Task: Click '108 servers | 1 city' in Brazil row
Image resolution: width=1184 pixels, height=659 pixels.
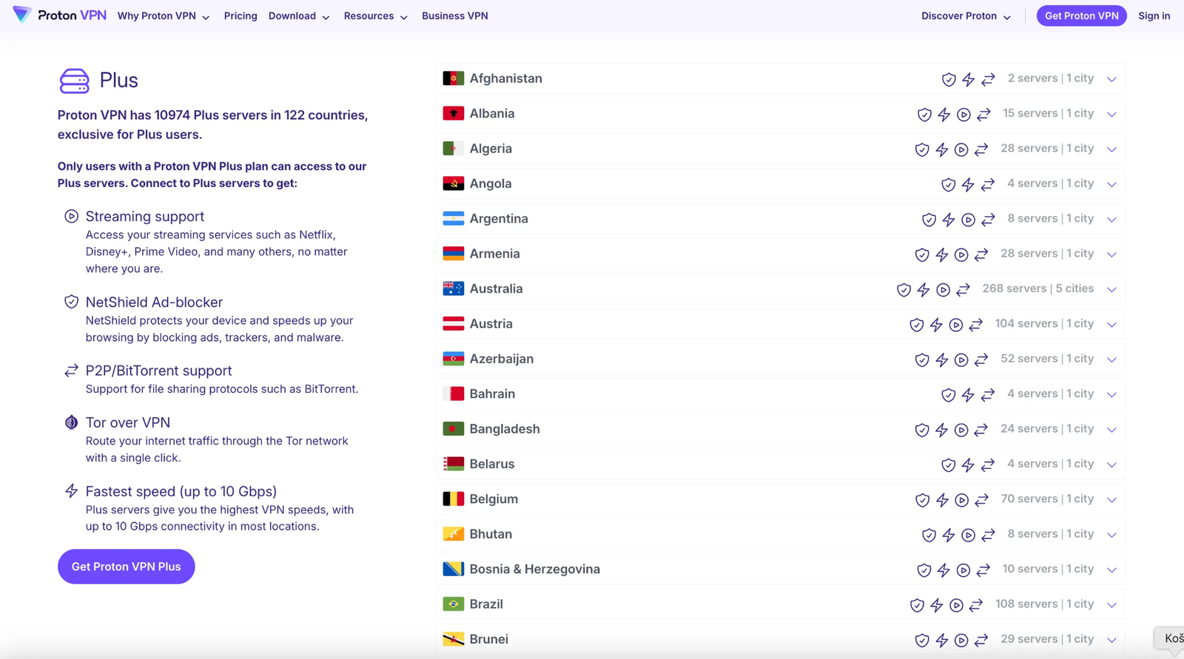Action: 1044,604
